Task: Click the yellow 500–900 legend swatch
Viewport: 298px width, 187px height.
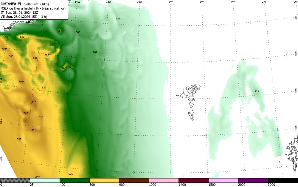Action: coord(104,180)
